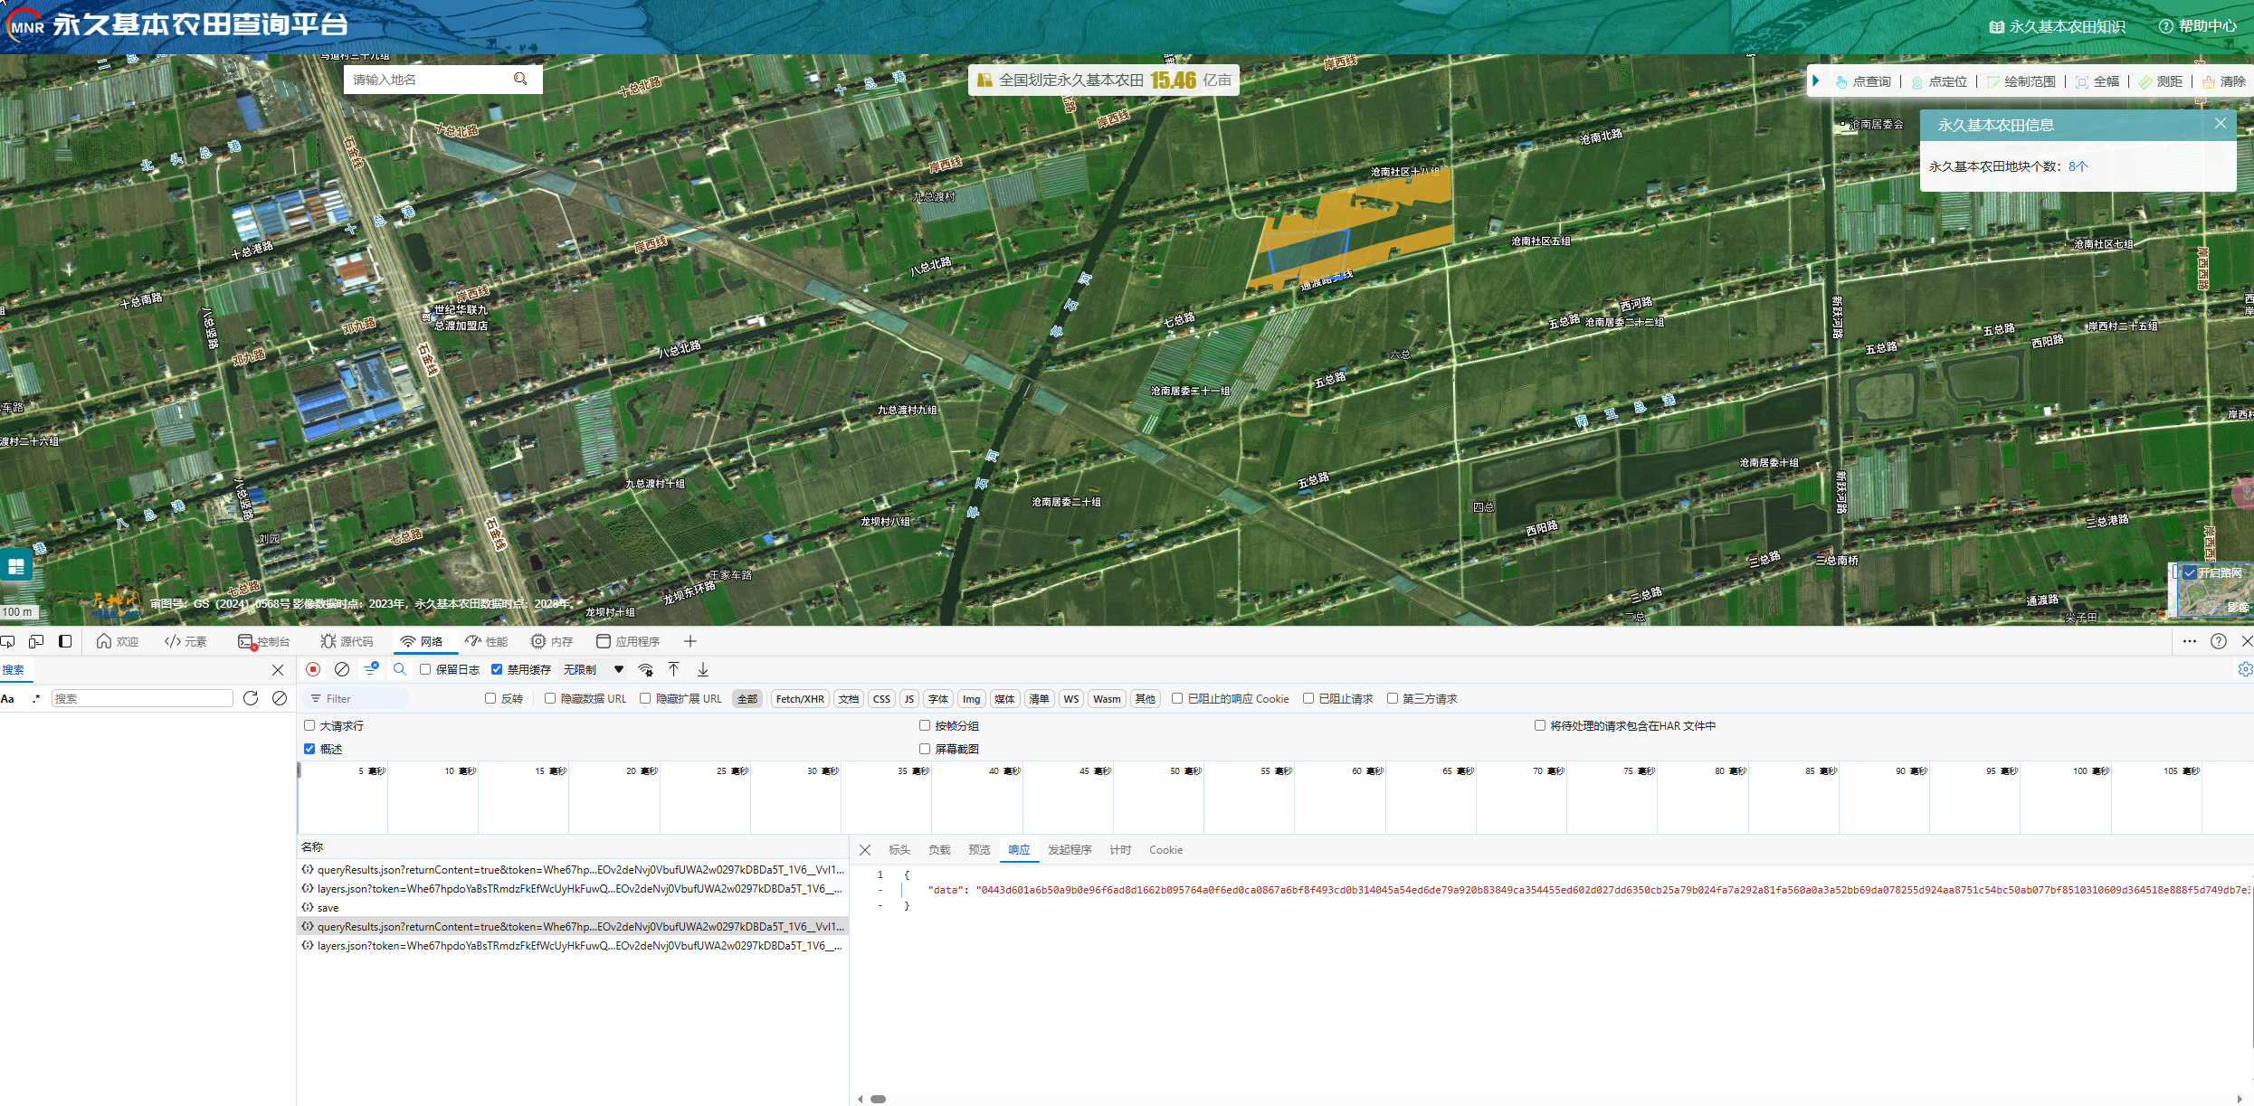
Task: Filter requests by Fetch/XHR
Action: 800,699
